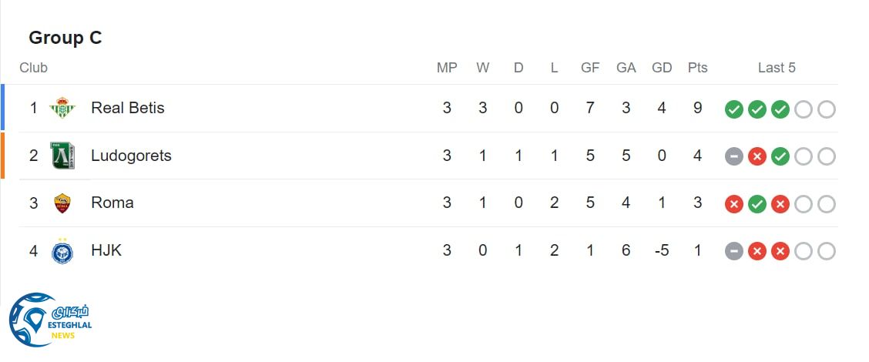Click the Last 5 column header
Image resolution: width=869 pixels, height=362 pixels.
point(777,68)
